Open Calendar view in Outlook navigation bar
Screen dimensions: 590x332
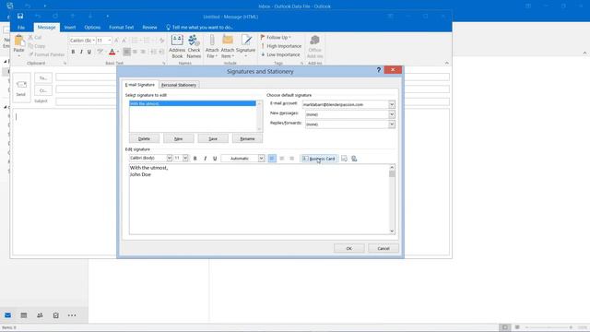(x=24, y=315)
